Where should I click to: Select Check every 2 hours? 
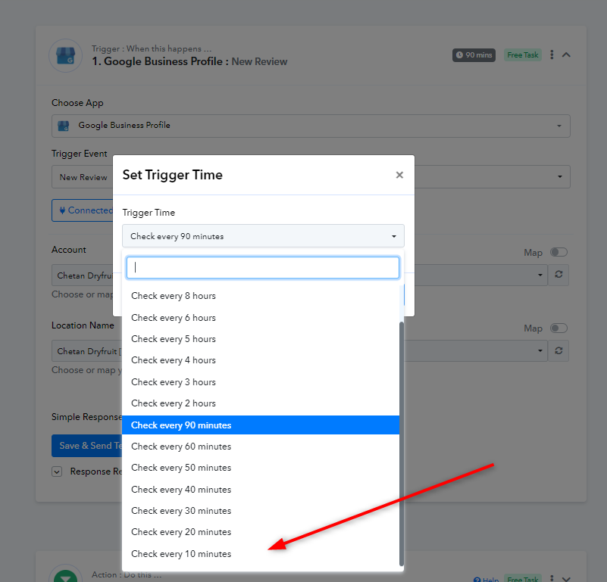261,403
